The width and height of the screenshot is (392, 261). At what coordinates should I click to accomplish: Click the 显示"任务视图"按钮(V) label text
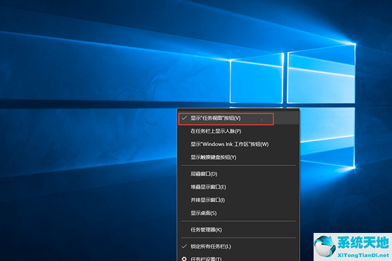[x=216, y=118]
